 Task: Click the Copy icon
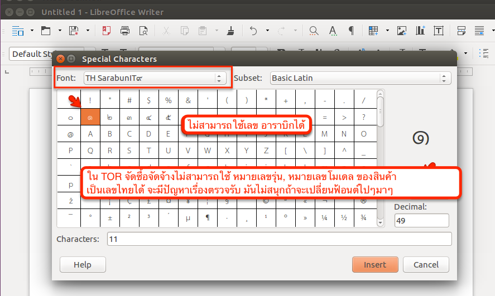184,31
